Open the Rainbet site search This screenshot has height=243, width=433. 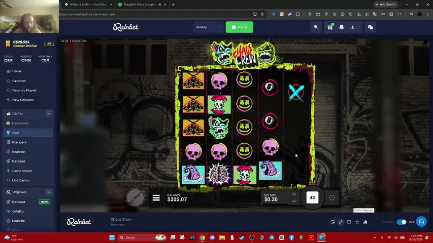(316, 27)
